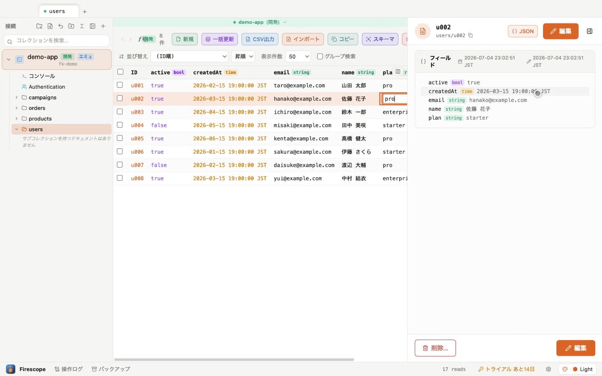Click the 削除... delete button
Image resolution: width=602 pixels, height=376 pixels.
(435, 348)
